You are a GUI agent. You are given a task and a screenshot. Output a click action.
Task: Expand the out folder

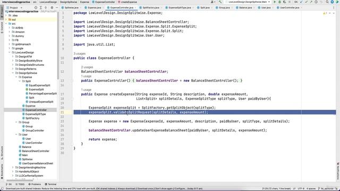pos(6,20)
